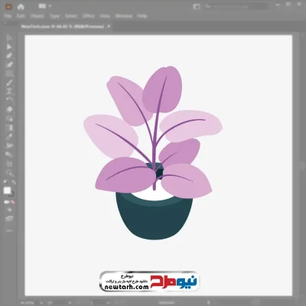Select the Eraser tool

(9, 109)
